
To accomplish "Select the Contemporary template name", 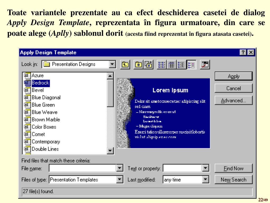I will (46, 142).
